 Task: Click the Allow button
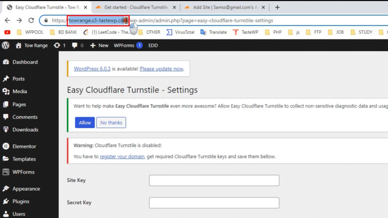pyautogui.click(x=85, y=123)
